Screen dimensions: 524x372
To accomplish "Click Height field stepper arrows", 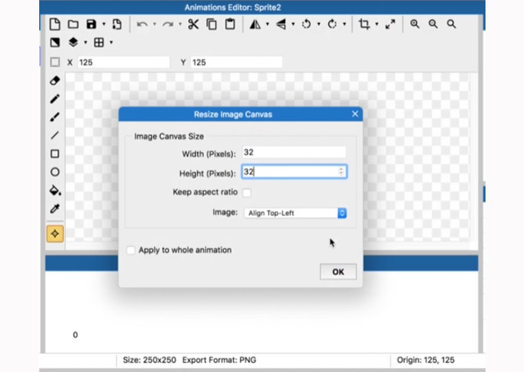I will point(341,172).
